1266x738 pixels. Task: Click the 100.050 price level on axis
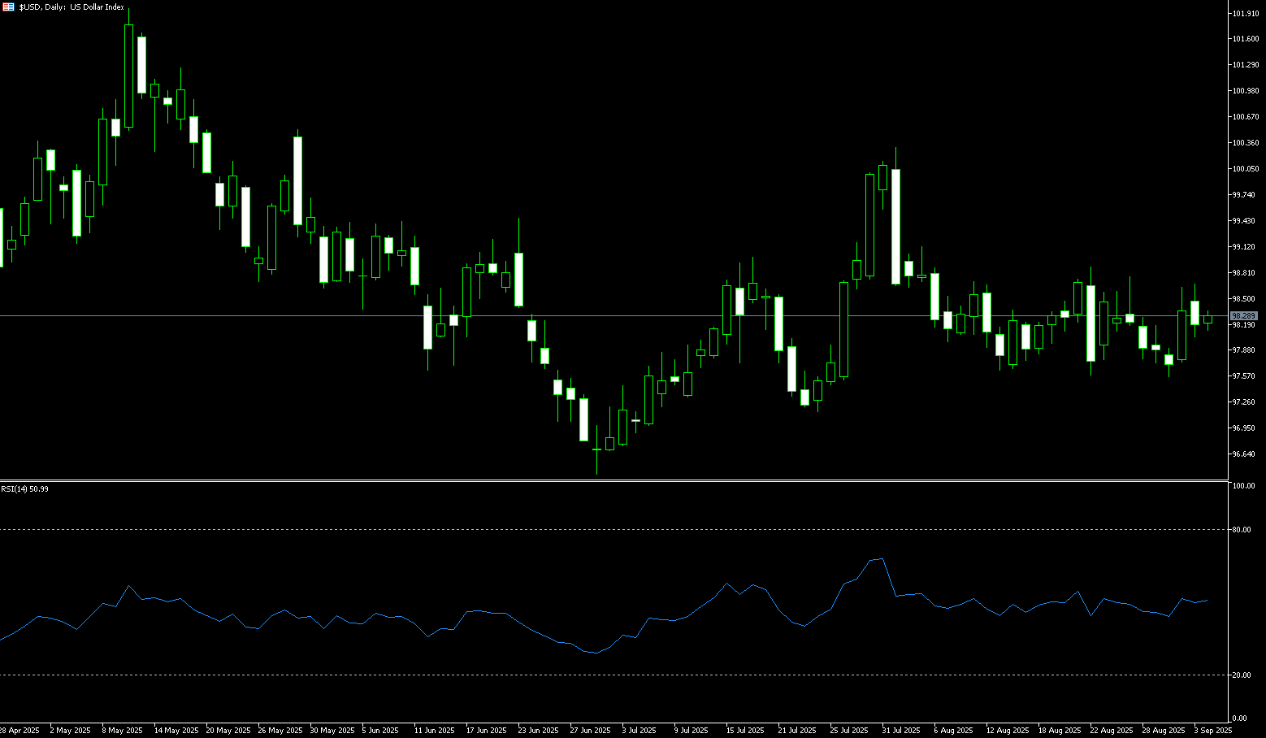pos(1245,169)
